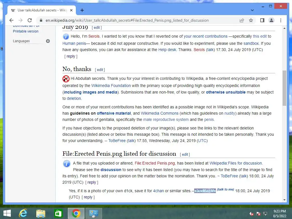Expand the tab search chevron
This screenshot has width=292, height=219.
(252, 10)
